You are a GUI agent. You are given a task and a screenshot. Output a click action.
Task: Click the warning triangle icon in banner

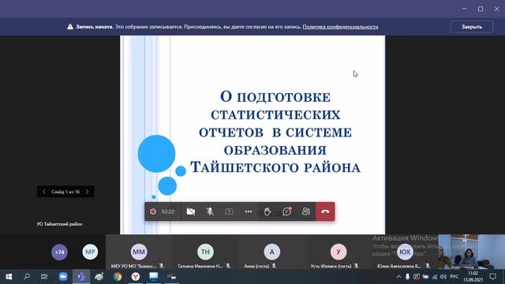[70, 27]
